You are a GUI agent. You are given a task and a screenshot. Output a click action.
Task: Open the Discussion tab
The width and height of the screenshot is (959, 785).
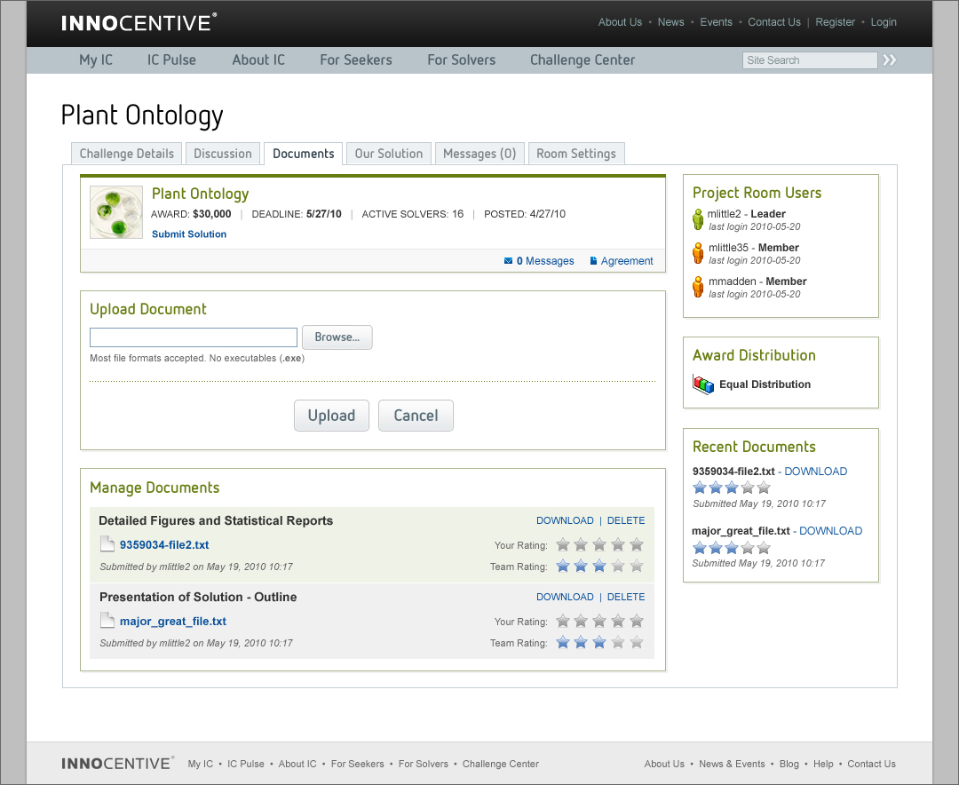223,154
